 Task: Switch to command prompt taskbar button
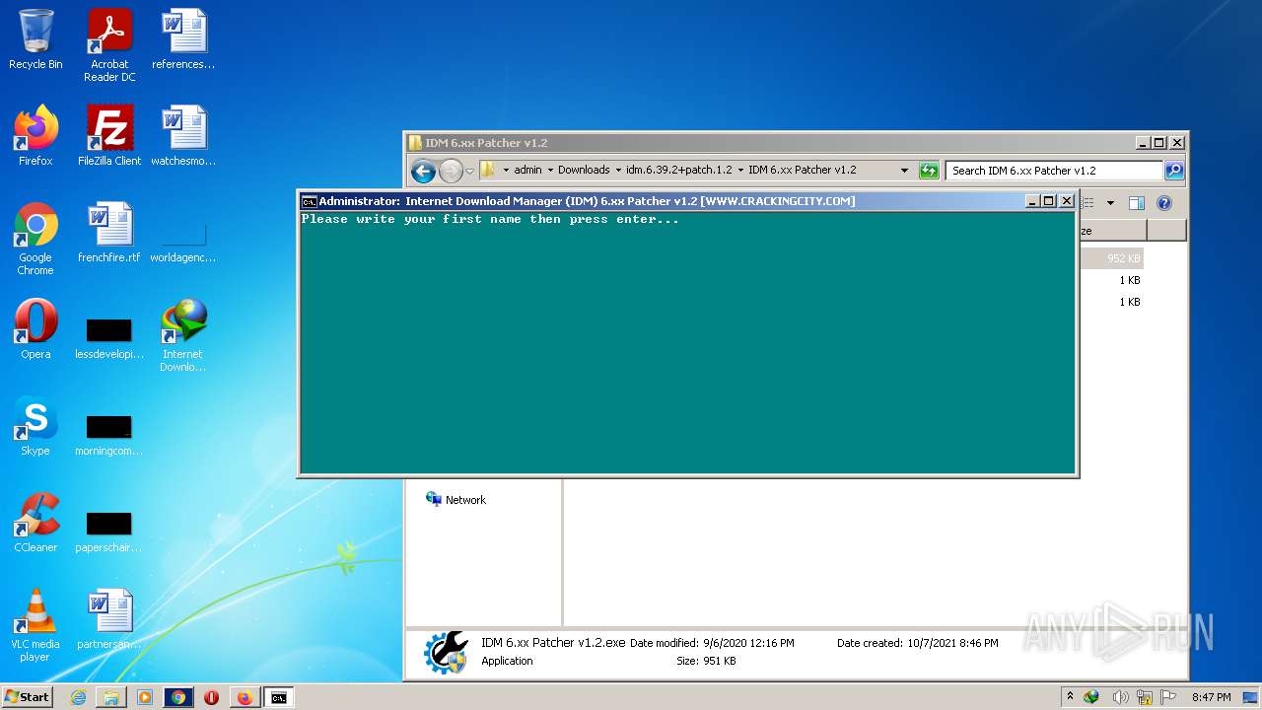click(279, 697)
